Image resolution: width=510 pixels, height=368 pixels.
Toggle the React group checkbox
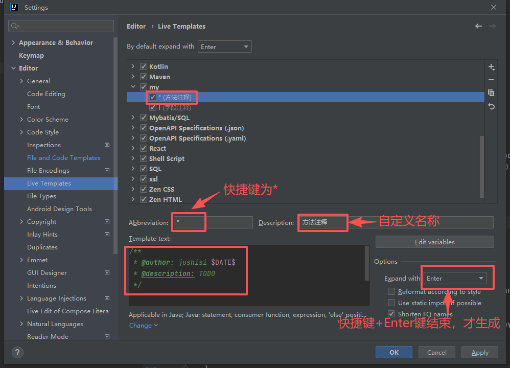144,148
